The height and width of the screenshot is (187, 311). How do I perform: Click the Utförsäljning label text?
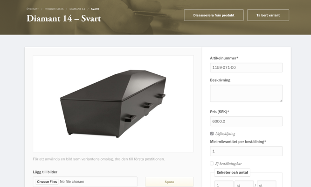coord(225,134)
